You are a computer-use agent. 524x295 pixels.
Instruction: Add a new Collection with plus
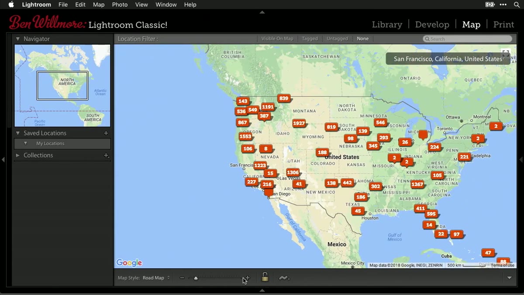[x=106, y=155]
